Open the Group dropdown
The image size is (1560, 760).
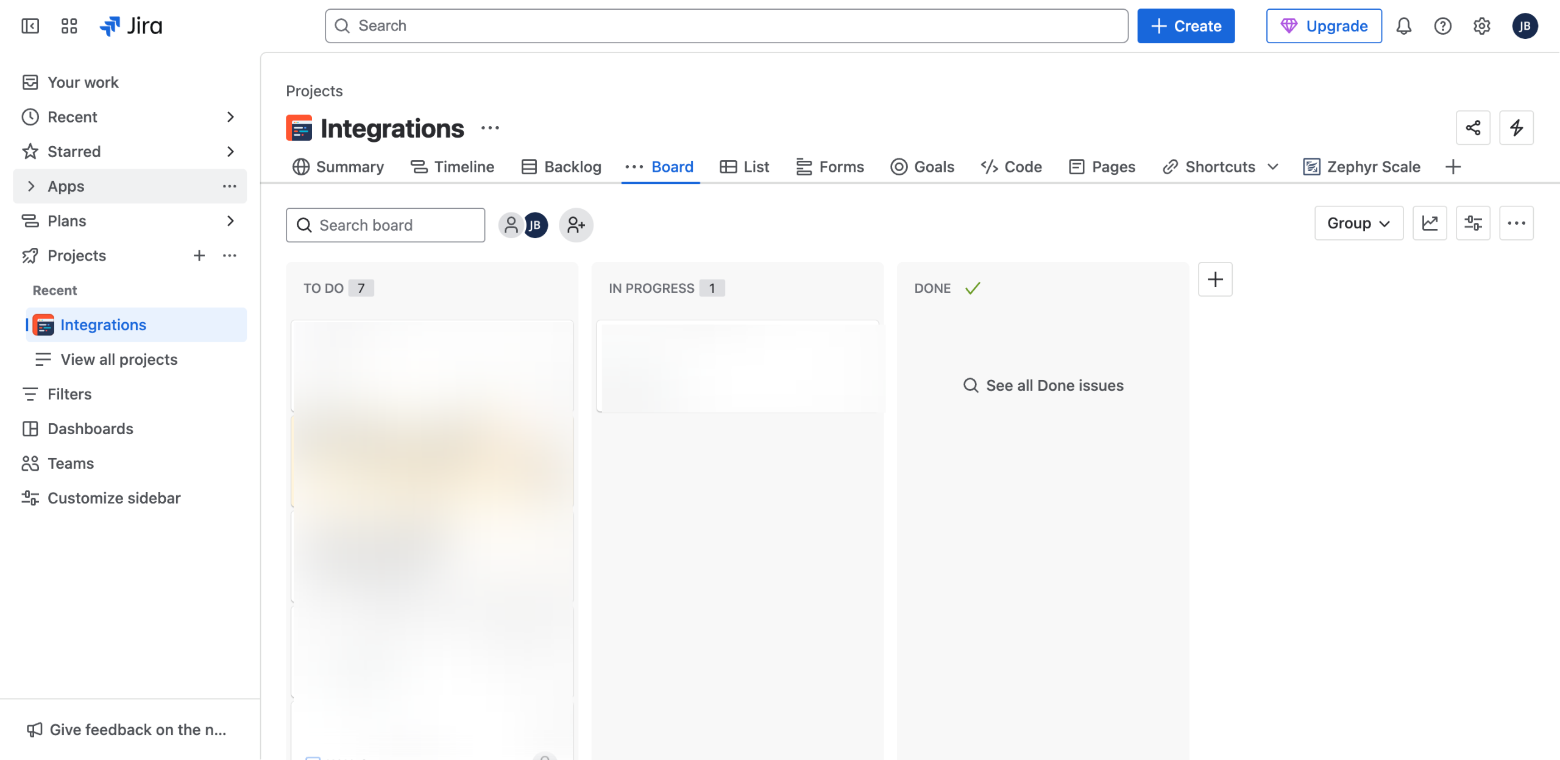click(1358, 223)
